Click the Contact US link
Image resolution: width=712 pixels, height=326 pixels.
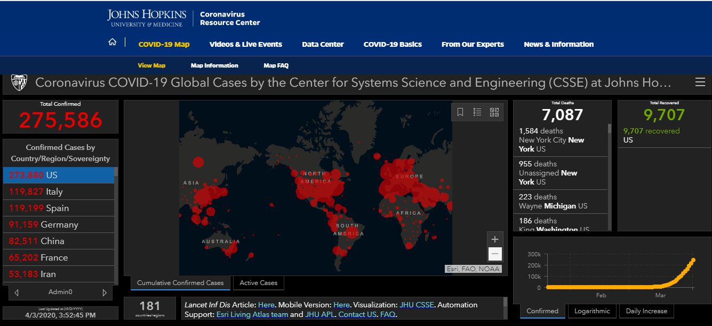tap(357, 314)
